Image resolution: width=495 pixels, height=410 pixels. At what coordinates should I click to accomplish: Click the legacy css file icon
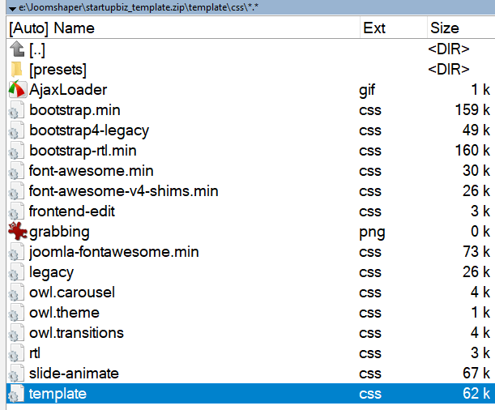[16, 272]
